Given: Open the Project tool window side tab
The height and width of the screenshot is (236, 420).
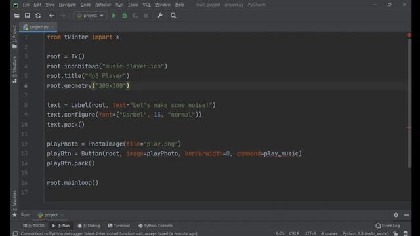Looking at the screenshot, I should pos(14,37).
